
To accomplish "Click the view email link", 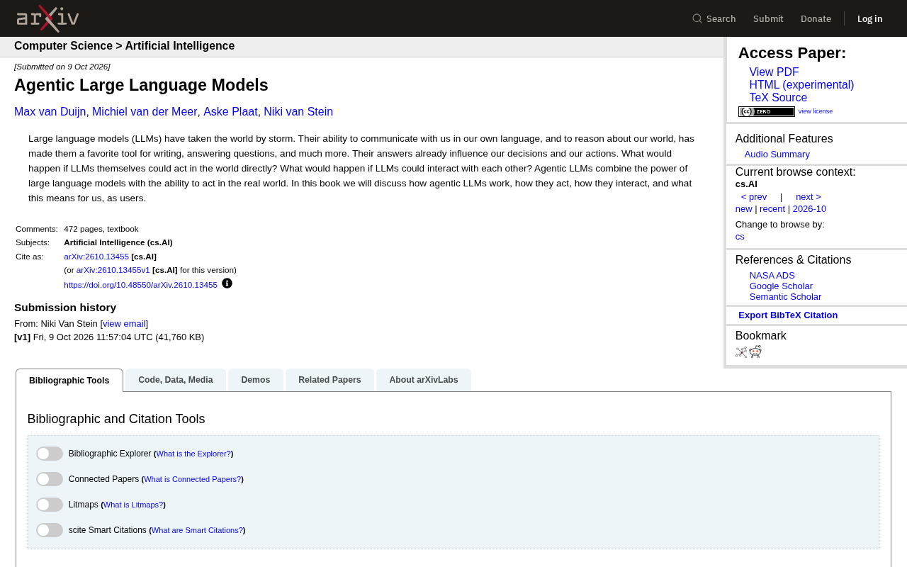I will click(124, 324).
